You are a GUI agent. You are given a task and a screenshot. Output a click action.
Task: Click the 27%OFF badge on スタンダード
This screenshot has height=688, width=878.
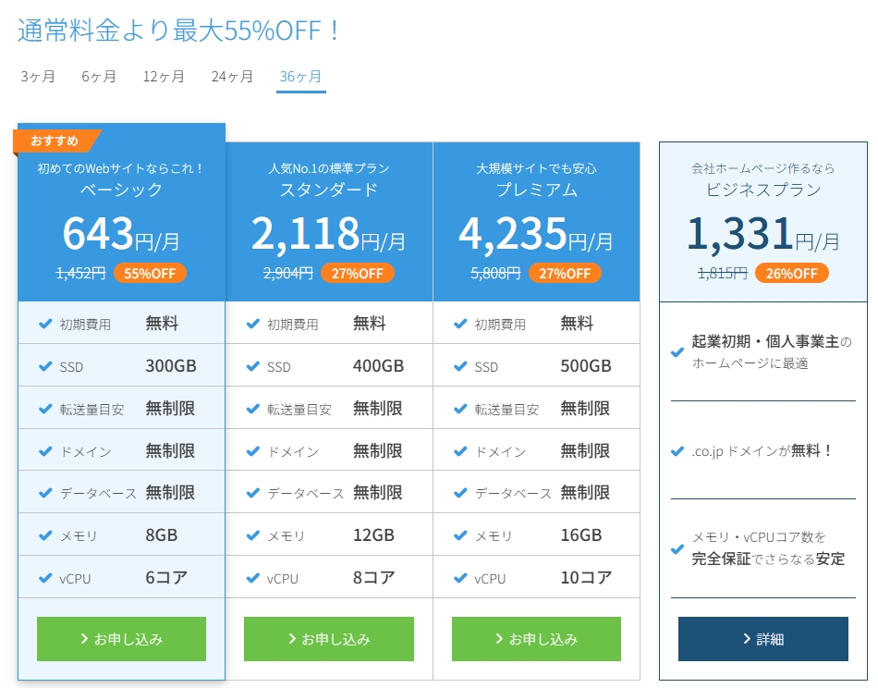pos(358,273)
